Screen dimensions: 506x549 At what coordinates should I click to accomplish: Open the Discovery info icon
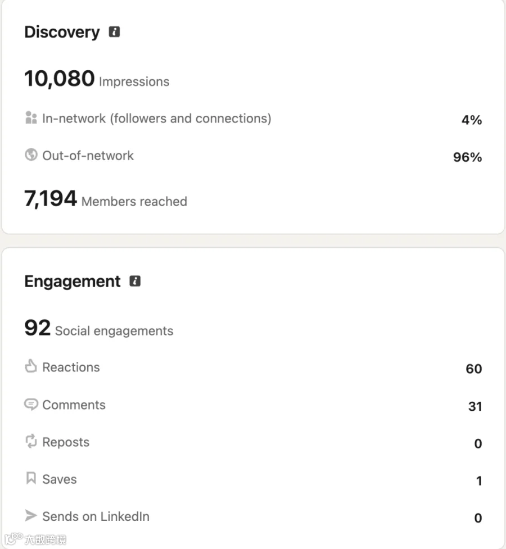point(114,32)
